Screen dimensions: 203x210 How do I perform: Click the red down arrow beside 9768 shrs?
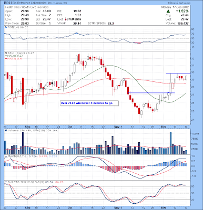click(x=66, y=19)
